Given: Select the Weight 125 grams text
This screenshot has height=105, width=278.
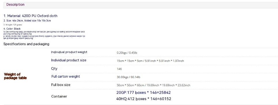Looking at the screenshot, I should [x=13, y=25].
